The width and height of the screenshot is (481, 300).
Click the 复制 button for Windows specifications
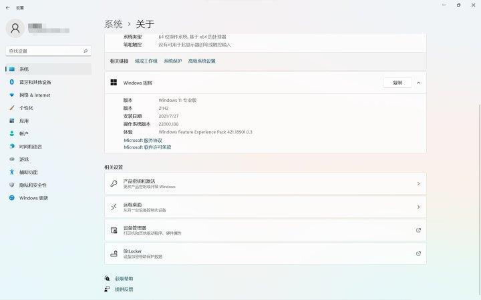(x=397, y=83)
